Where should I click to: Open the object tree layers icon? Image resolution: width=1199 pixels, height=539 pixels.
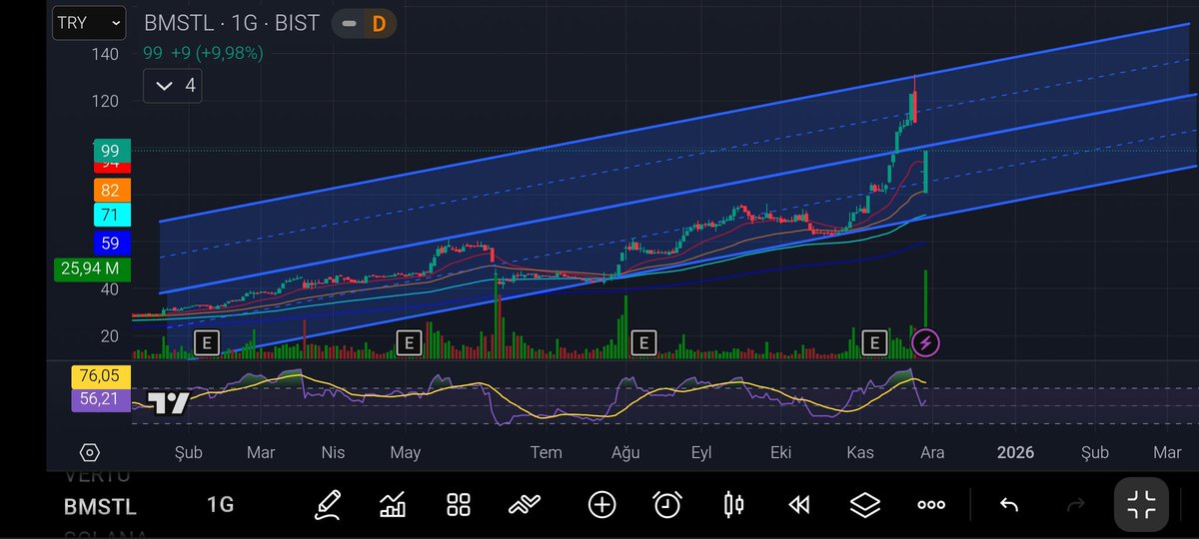[865, 505]
